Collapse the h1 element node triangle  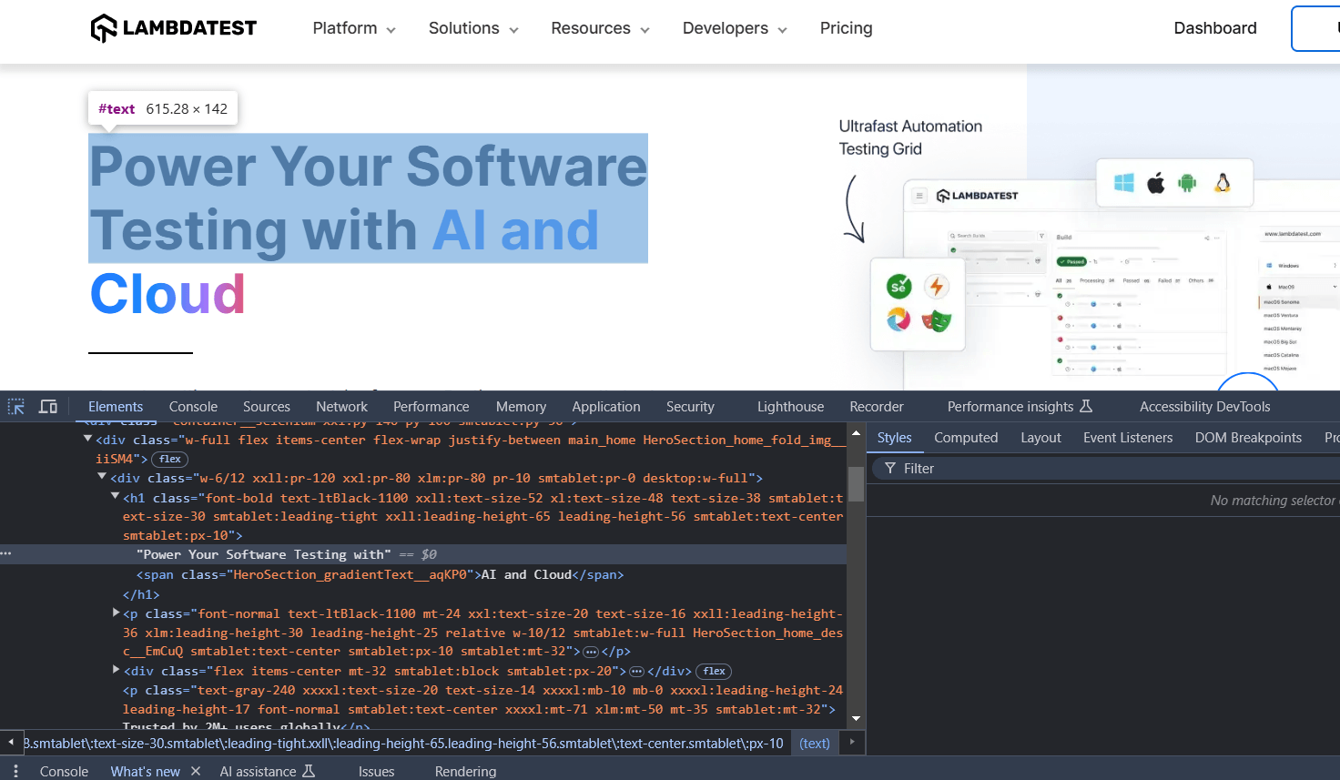(115, 496)
